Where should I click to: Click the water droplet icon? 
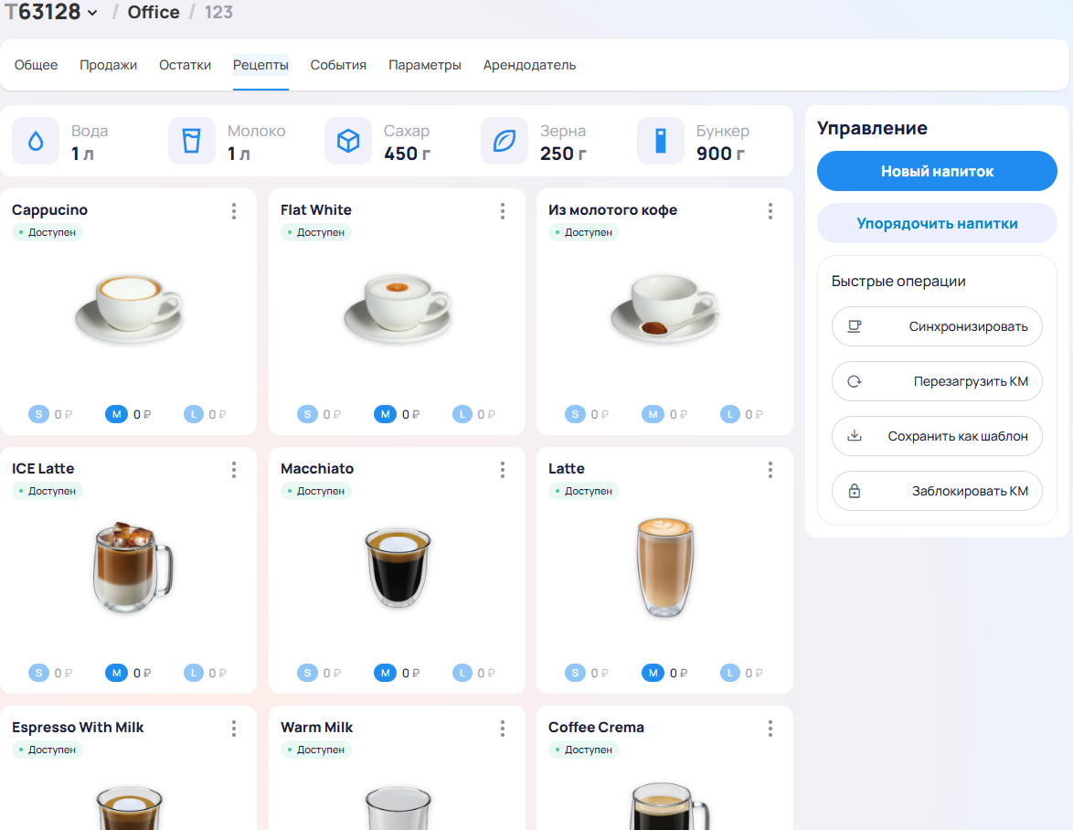[36, 142]
